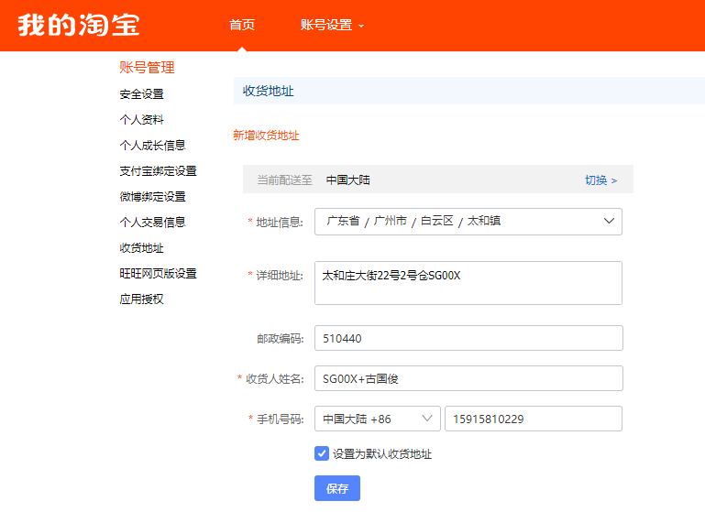Image resolution: width=705 pixels, height=512 pixels.
Task: Toggle 设置为默认收货地址 checkbox
Action: (x=322, y=453)
